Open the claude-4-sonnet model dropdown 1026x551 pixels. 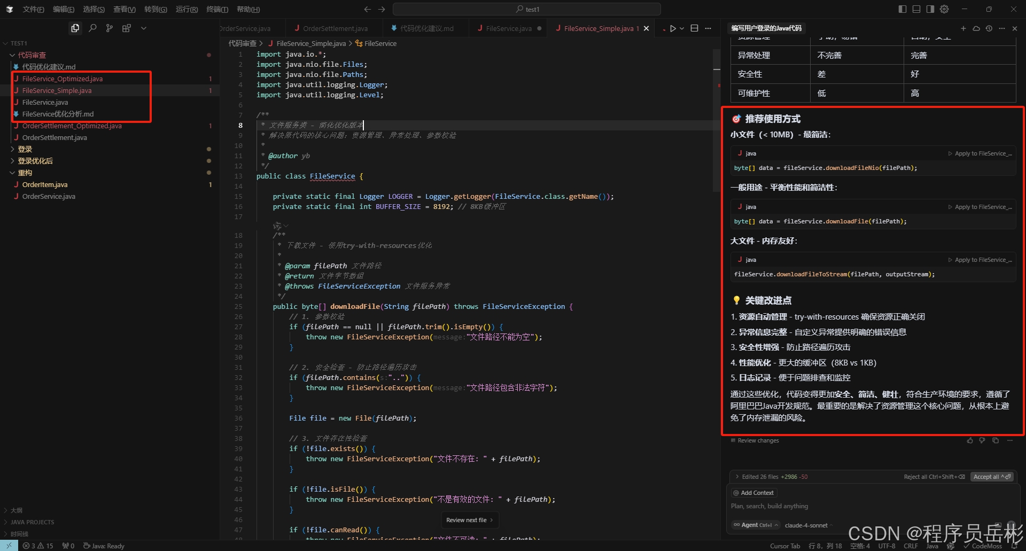click(x=808, y=525)
